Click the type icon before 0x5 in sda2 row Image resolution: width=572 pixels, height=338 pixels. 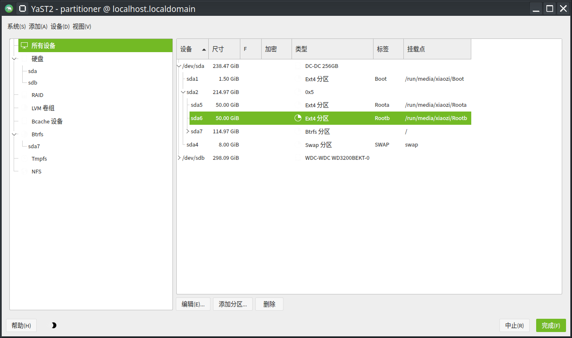coord(298,92)
